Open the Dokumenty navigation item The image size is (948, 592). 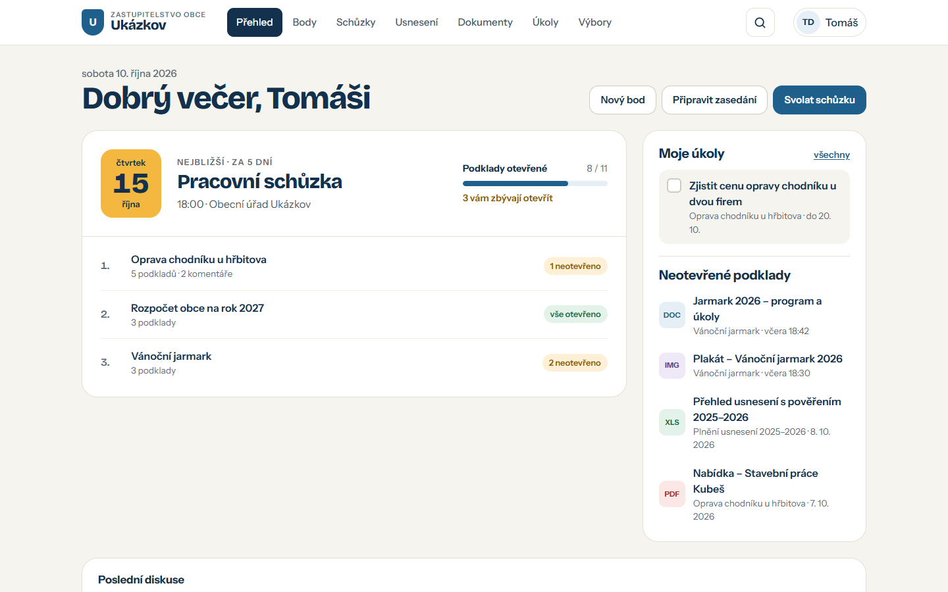pyautogui.click(x=485, y=22)
